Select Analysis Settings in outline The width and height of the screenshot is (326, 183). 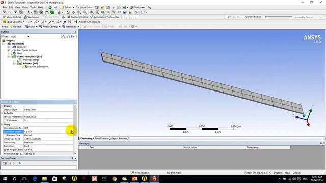(31, 60)
